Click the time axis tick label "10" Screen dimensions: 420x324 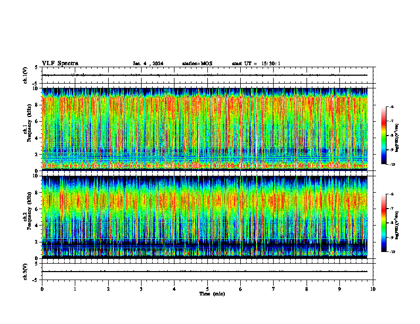coord(373,289)
